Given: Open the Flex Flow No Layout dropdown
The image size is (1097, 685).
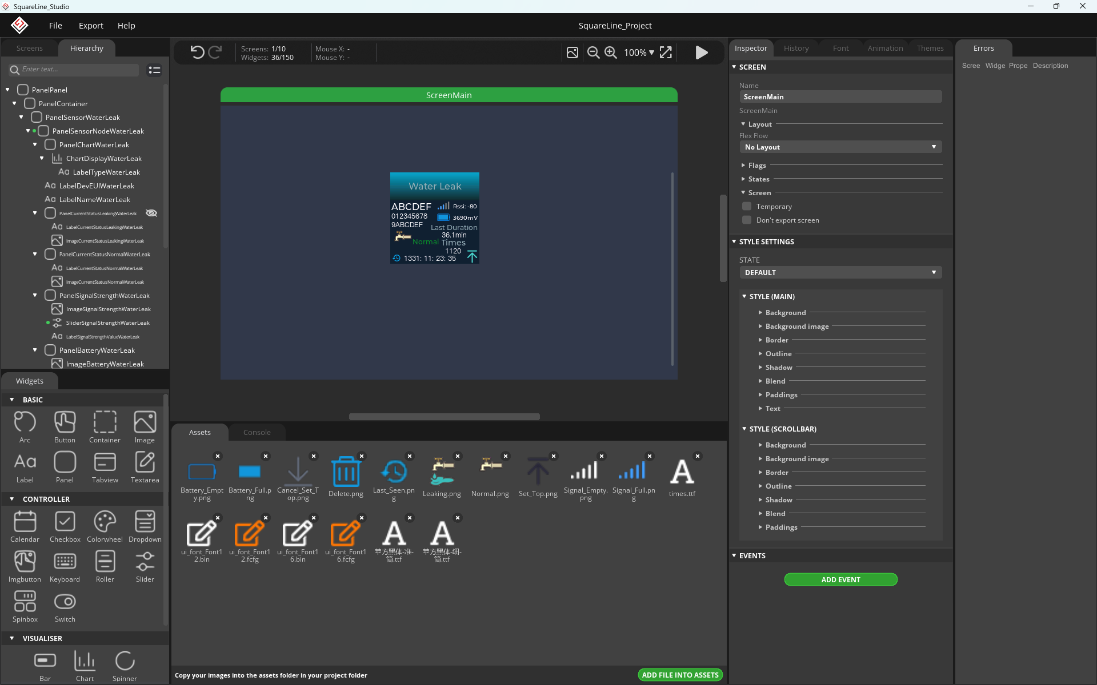Looking at the screenshot, I should pos(840,147).
